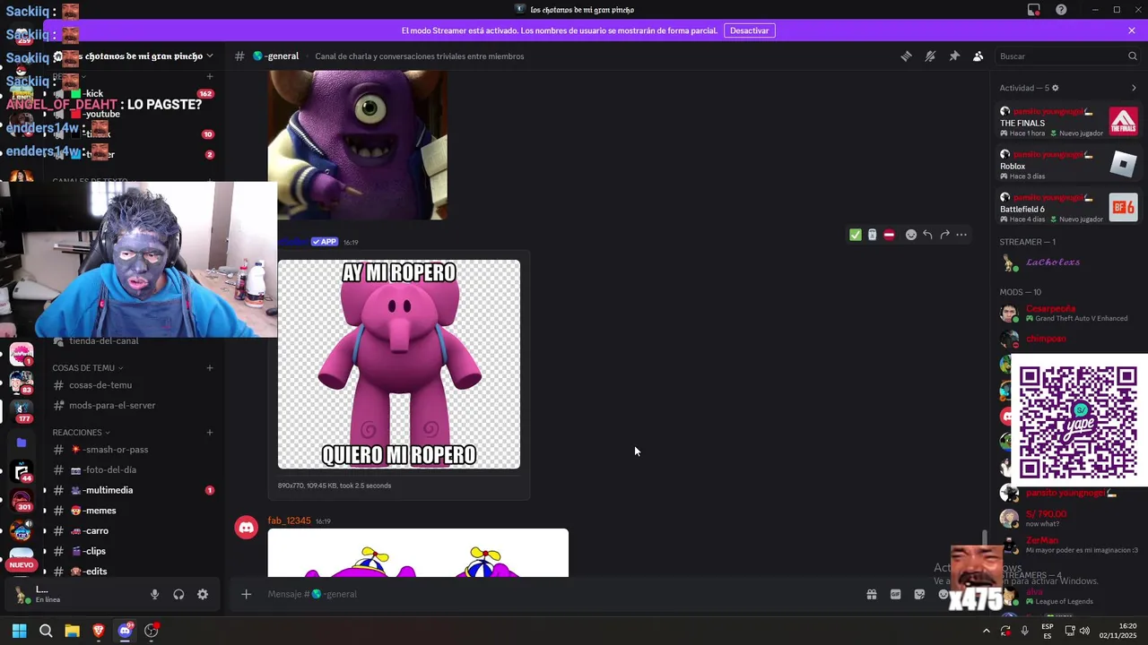Open the server with 83 badge
1148x645 pixels.
click(22, 381)
